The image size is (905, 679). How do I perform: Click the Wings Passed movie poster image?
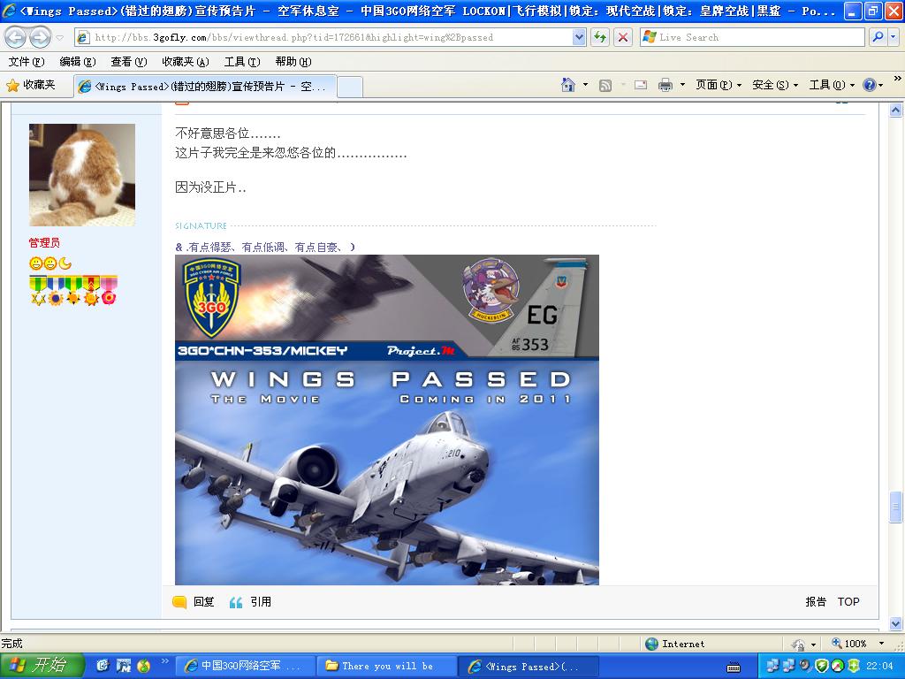click(x=387, y=473)
